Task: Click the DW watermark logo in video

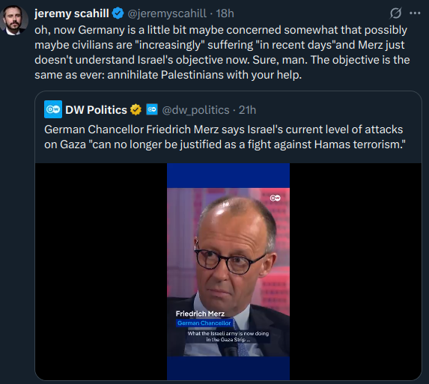Action: click(x=275, y=198)
